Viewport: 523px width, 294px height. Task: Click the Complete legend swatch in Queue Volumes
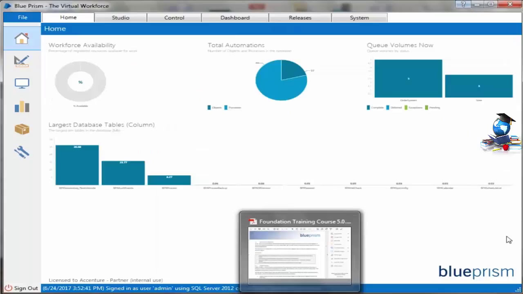(x=369, y=107)
